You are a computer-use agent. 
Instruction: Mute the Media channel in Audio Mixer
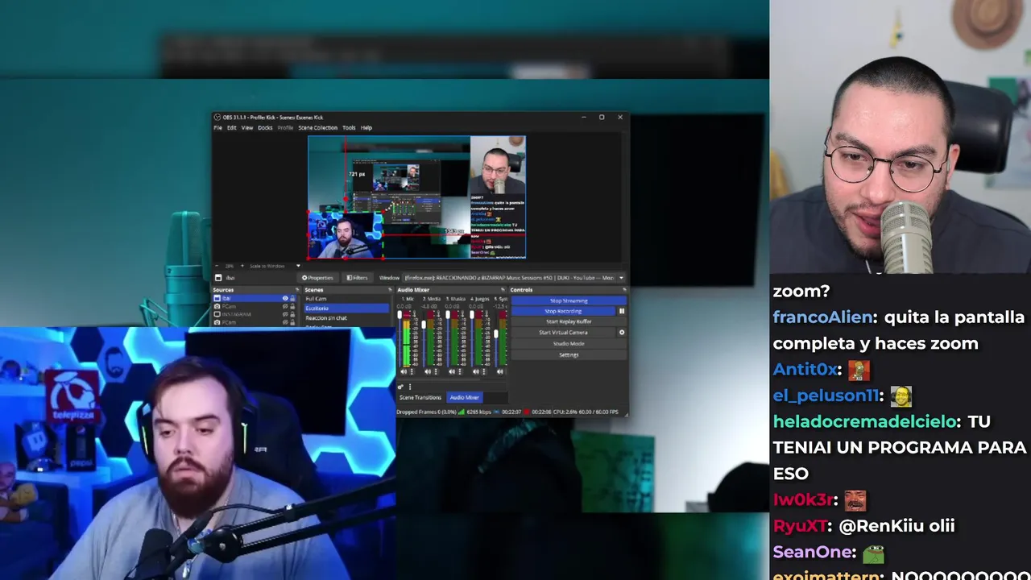[428, 371]
